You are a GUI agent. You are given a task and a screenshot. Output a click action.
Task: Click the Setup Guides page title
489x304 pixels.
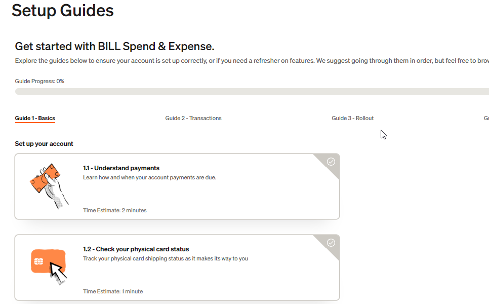click(63, 11)
